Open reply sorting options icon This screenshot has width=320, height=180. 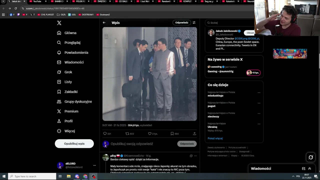point(194,23)
